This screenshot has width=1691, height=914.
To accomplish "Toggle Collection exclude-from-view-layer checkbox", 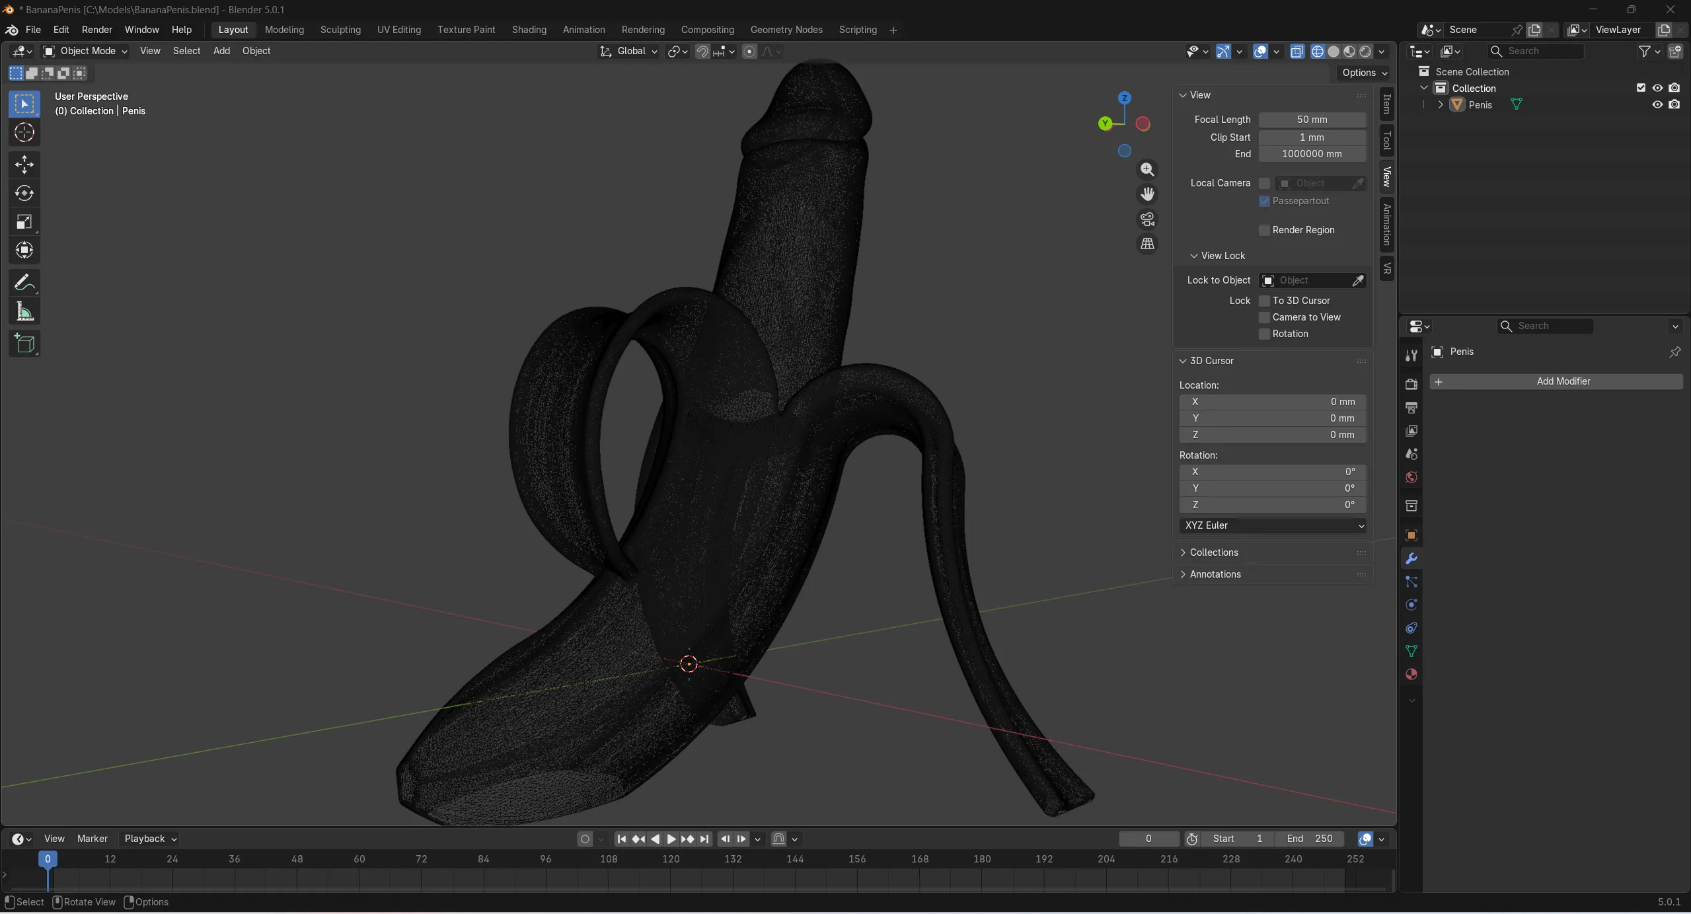I will (x=1641, y=88).
